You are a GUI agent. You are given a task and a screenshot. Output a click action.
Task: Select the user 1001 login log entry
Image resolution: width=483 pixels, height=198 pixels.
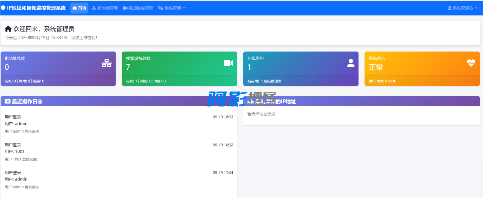[x=119, y=152]
